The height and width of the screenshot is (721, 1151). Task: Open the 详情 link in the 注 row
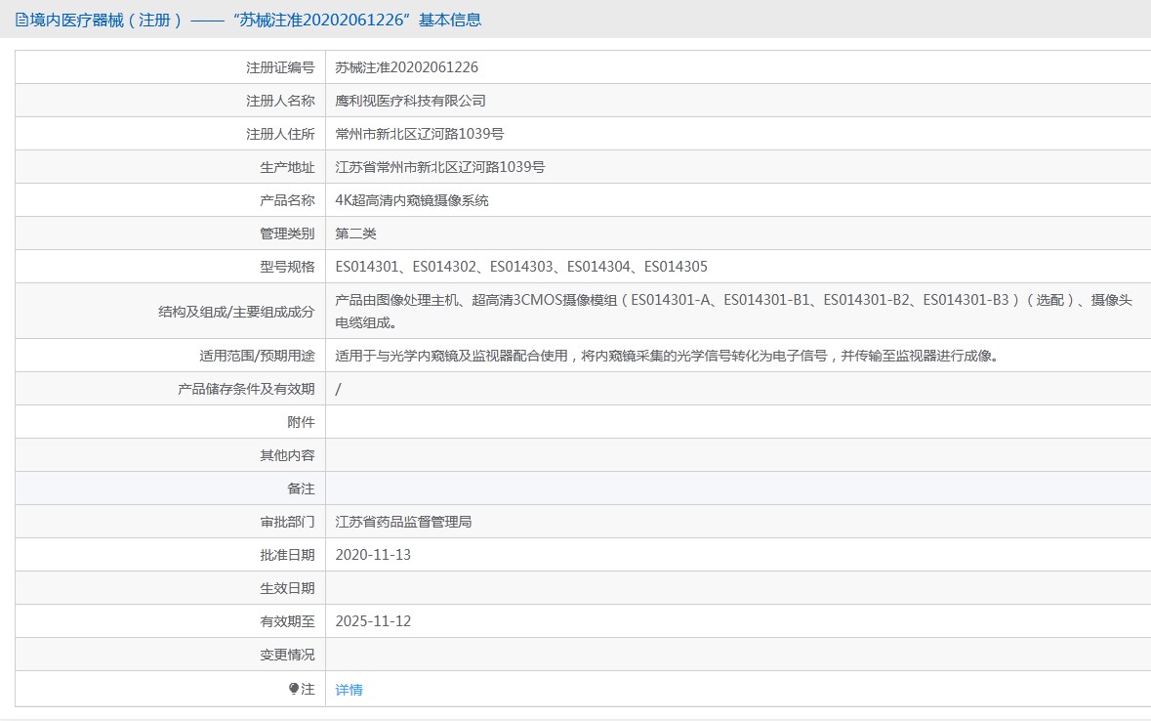point(349,690)
